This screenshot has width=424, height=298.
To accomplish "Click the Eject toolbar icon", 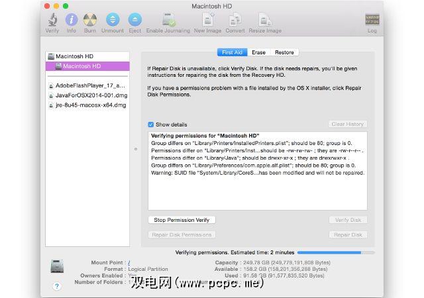I will [134, 20].
